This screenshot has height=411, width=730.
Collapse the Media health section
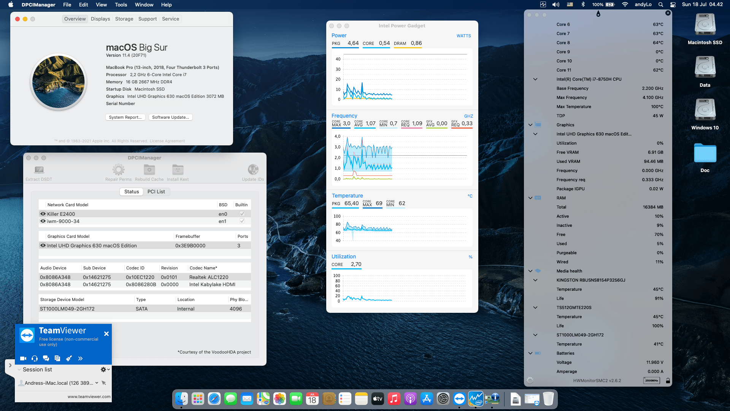(530, 271)
